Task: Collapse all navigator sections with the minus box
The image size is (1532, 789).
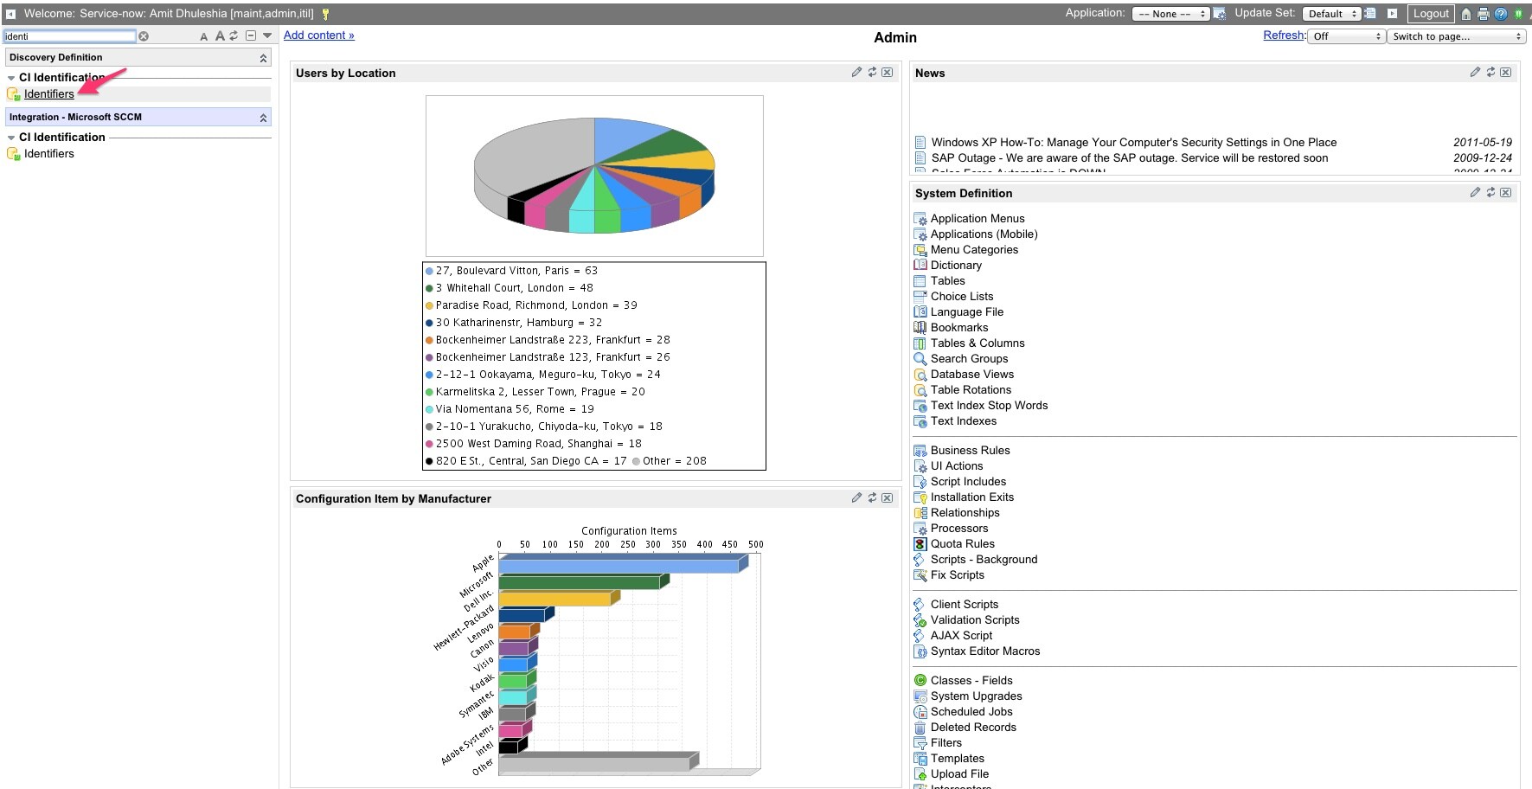Action: [251, 36]
